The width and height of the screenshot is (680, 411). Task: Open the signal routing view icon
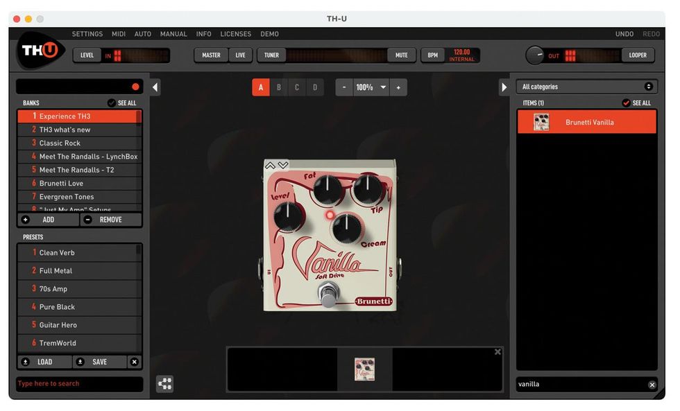[165, 384]
